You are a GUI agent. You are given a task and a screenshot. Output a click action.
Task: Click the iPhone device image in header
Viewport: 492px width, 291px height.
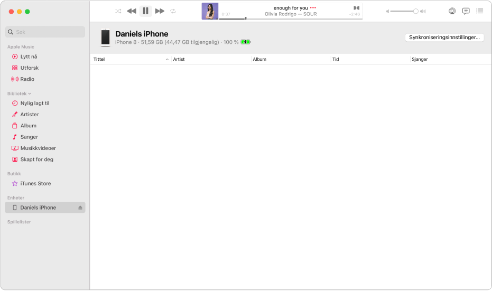click(106, 37)
